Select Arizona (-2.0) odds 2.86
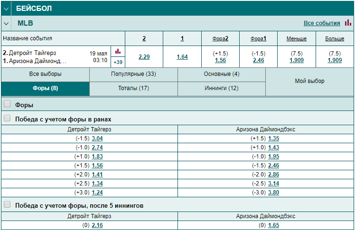This screenshot has width=355, height=230. coord(273,175)
